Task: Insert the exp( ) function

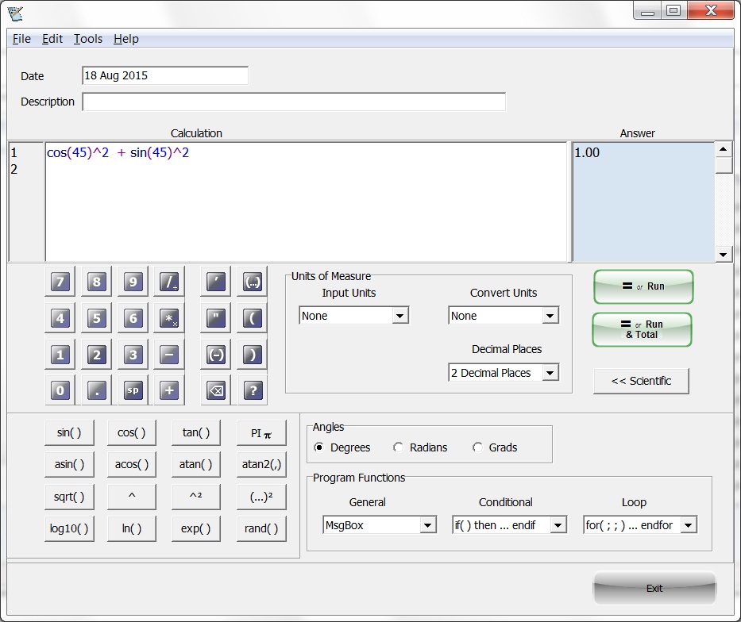Action: coord(195,528)
